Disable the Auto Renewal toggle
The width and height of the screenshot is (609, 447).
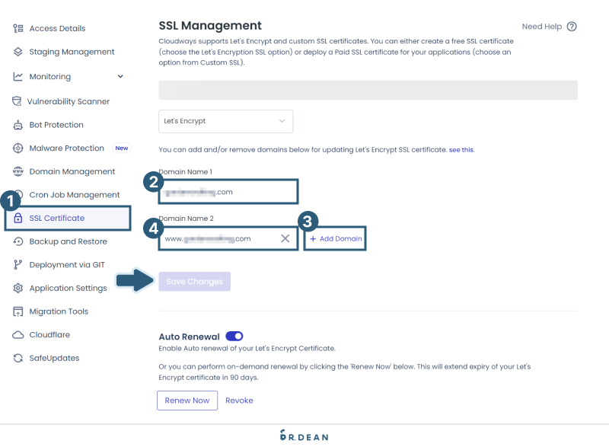click(234, 336)
